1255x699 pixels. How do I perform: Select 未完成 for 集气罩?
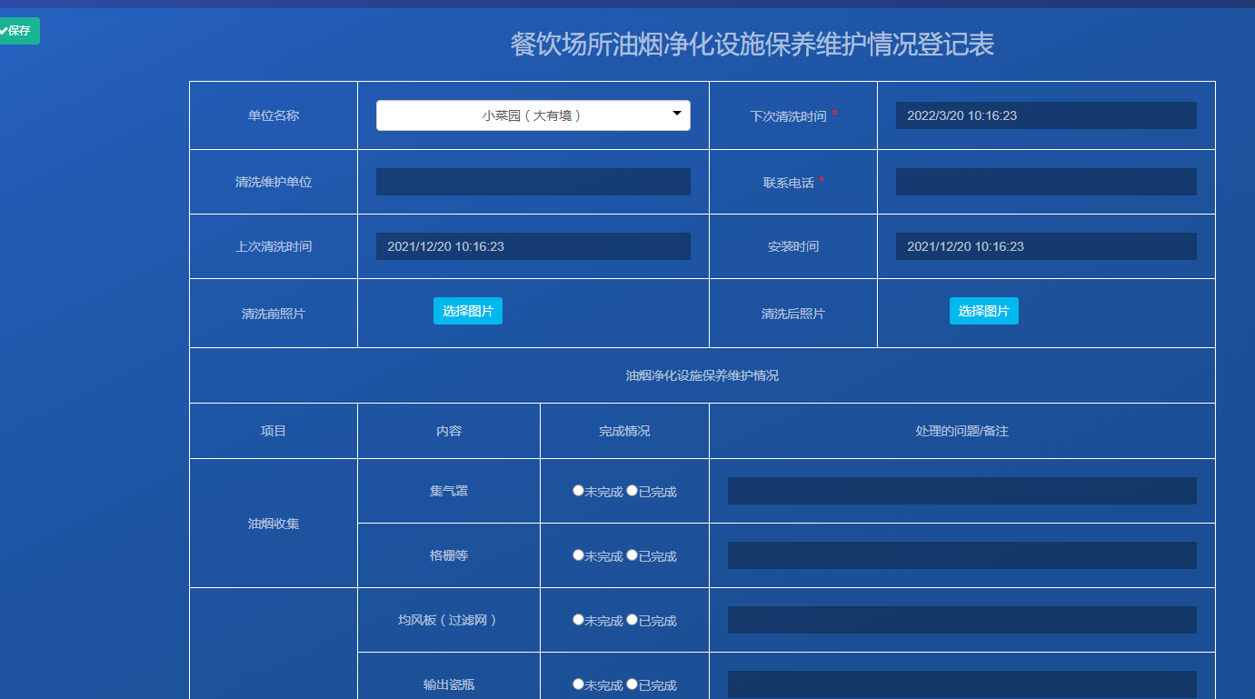(578, 491)
